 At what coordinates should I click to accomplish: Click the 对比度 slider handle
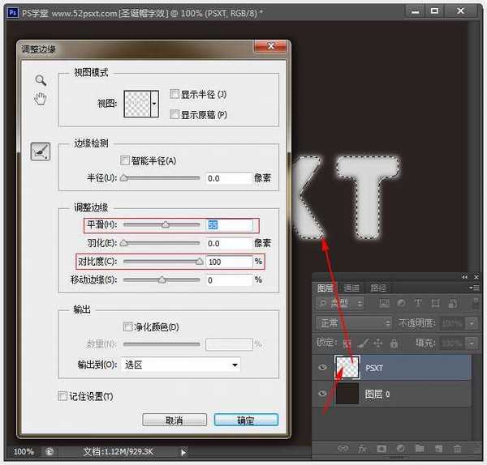(199, 262)
